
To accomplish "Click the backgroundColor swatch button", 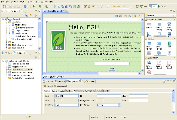I will 100,100.
